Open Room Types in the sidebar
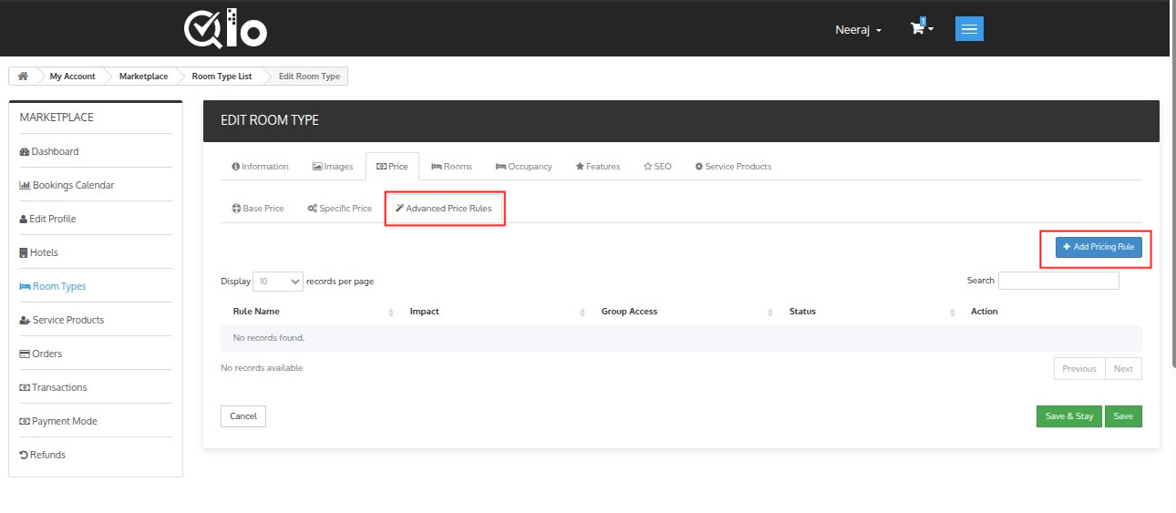Viewport: 1176px width, 513px height. point(53,286)
